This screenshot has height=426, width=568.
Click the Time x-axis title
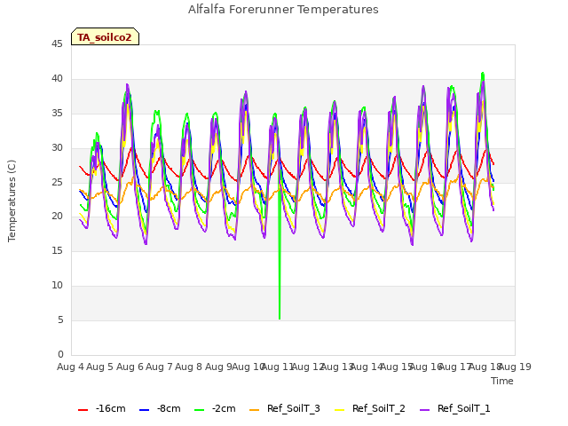pyautogui.click(x=502, y=381)
